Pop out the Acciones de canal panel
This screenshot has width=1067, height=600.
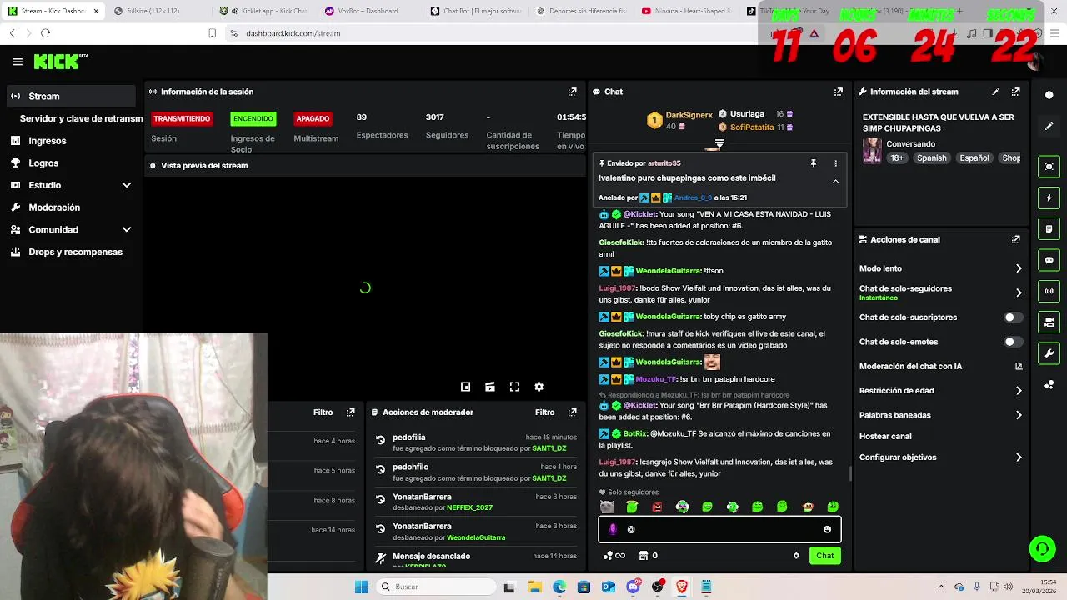(1015, 239)
